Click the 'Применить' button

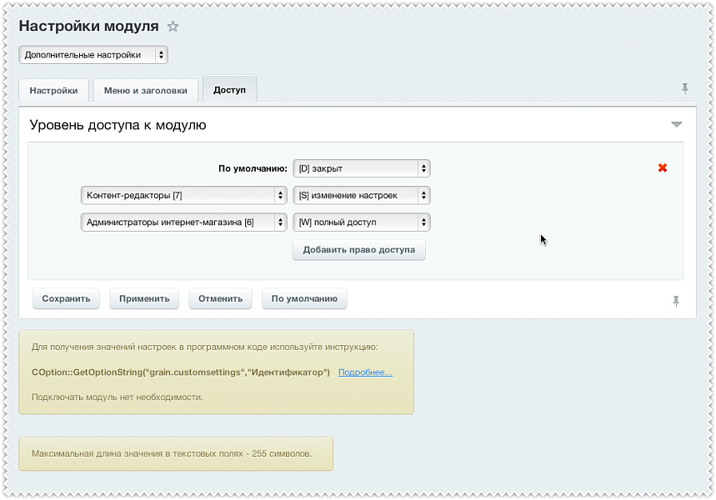[x=144, y=298]
